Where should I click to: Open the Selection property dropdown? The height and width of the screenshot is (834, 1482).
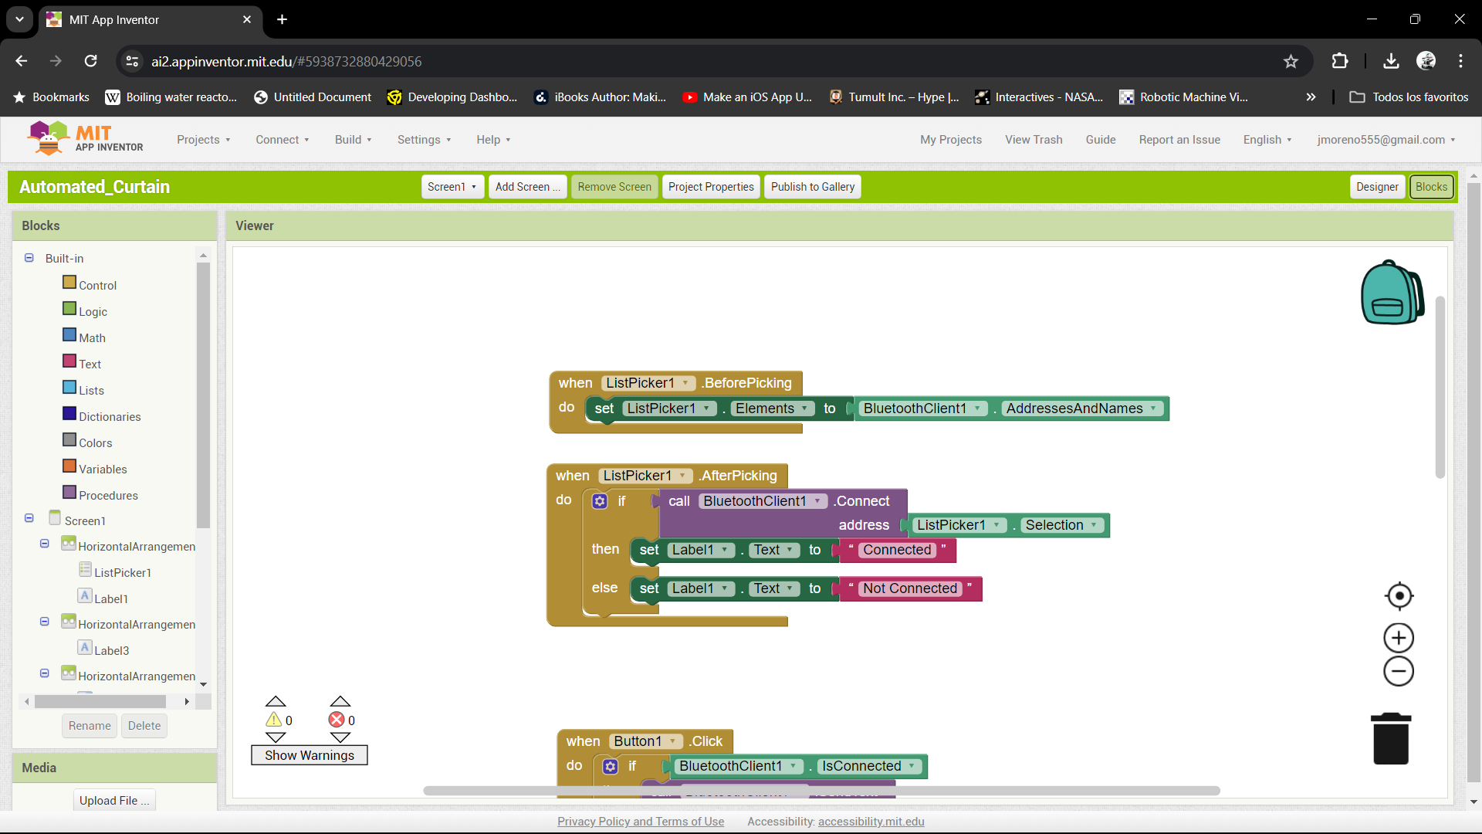tap(1061, 525)
